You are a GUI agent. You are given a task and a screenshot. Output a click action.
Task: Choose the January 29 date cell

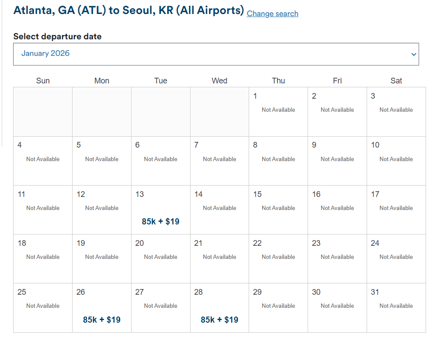click(x=278, y=308)
